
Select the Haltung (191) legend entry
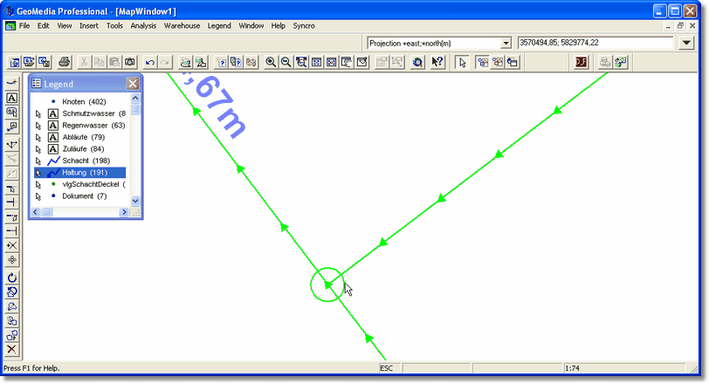(85, 173)
